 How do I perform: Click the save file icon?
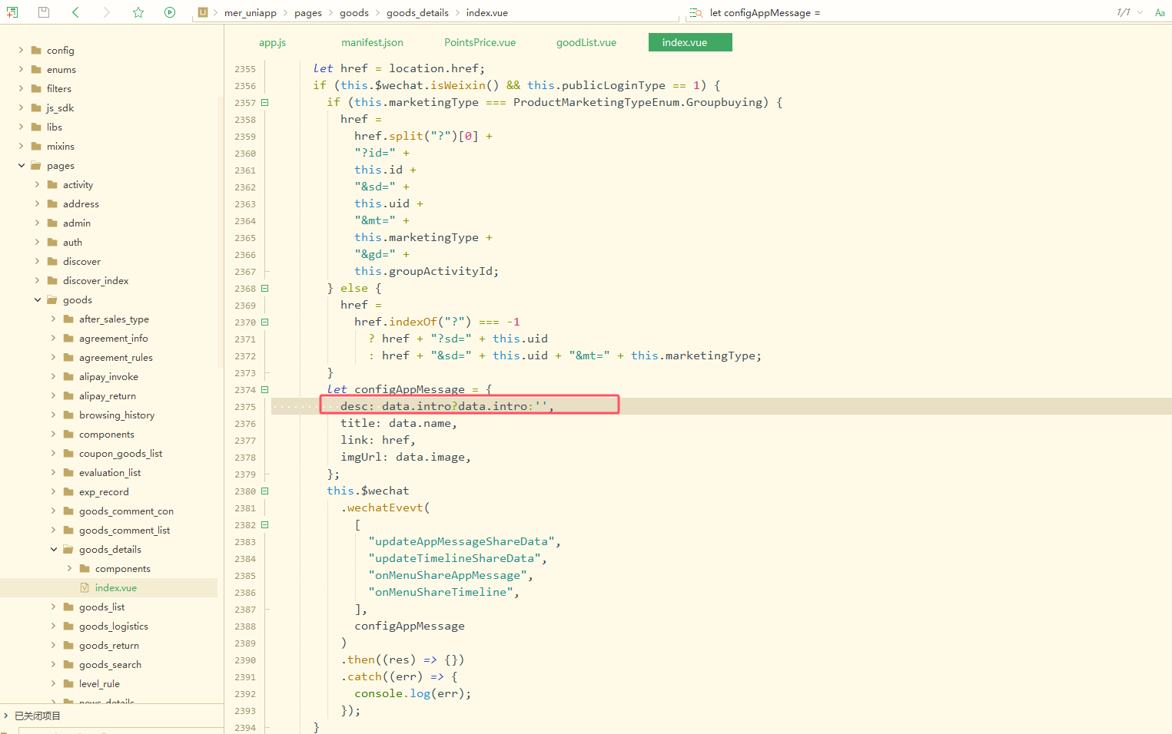pos(44,12)
